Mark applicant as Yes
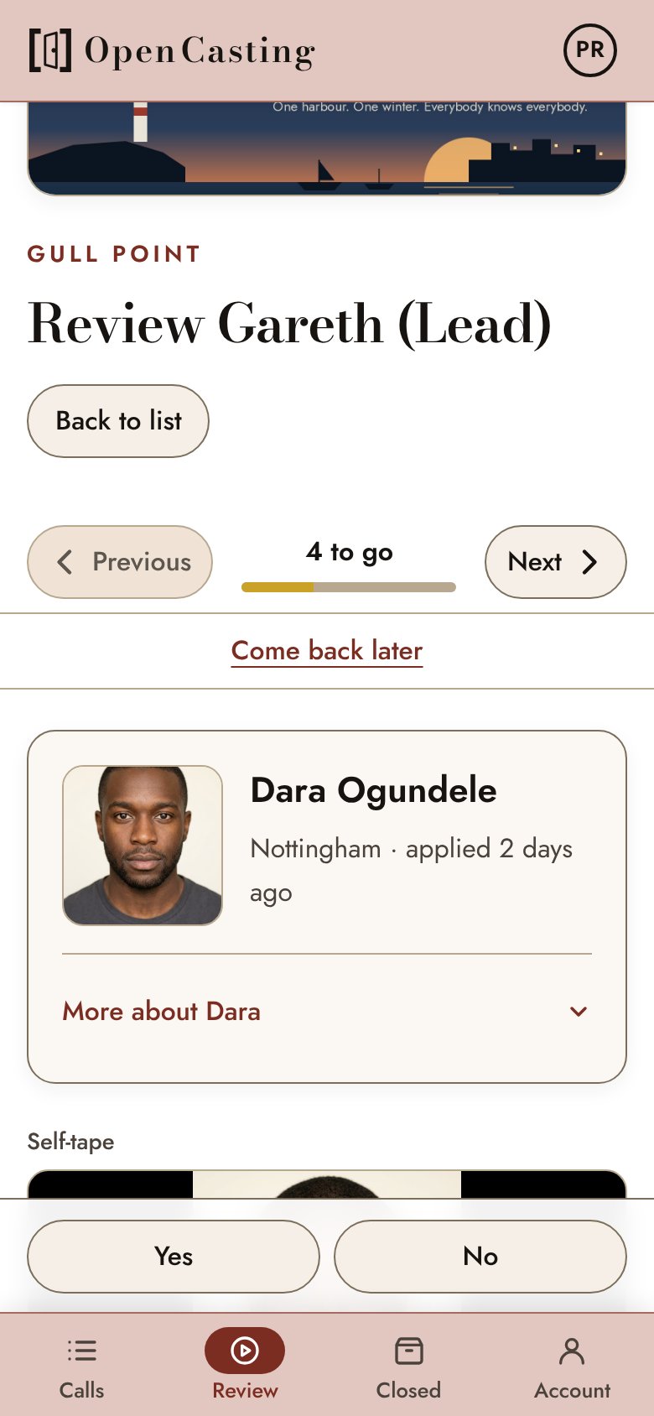 click(x=174, y=1257)
